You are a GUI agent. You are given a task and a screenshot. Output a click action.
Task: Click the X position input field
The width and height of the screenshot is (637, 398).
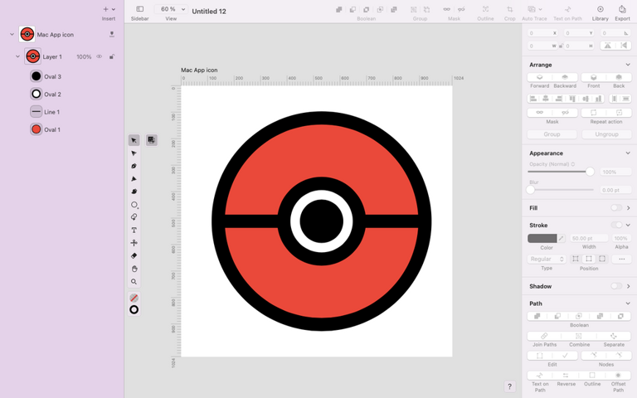click(543, 33)
